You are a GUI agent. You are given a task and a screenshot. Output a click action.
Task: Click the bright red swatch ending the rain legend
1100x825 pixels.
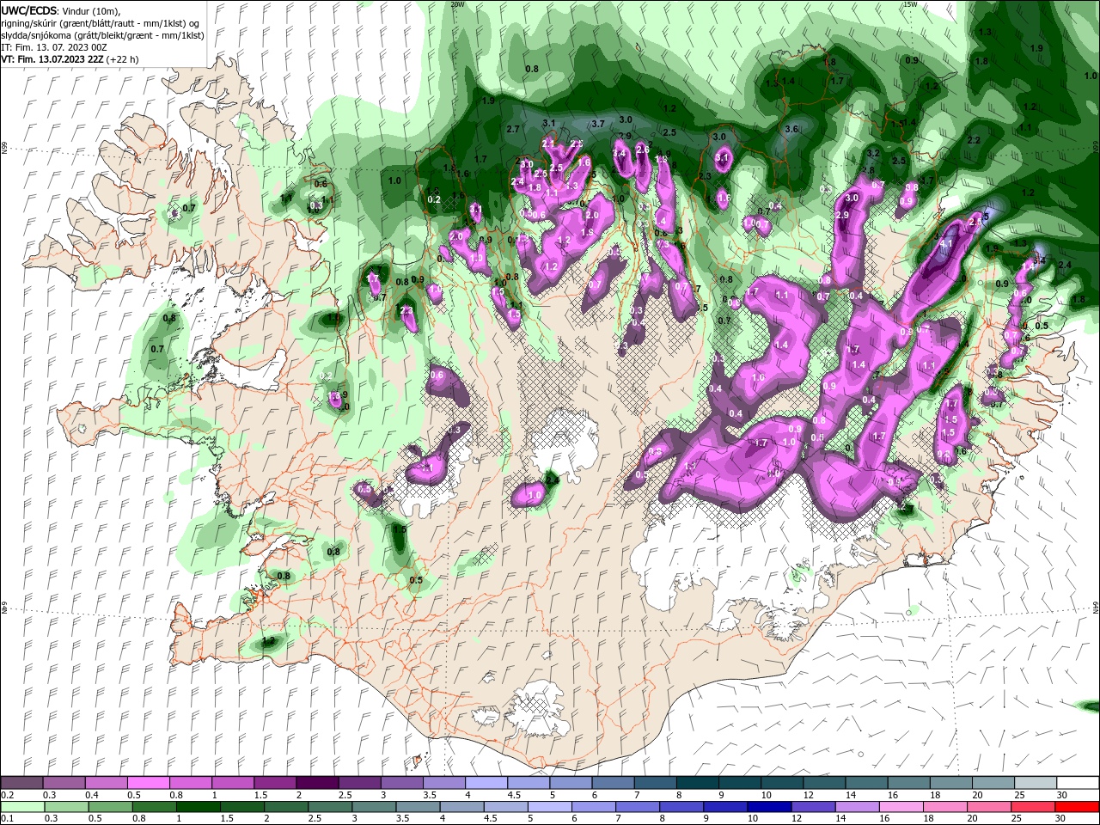coord(1077,807)
